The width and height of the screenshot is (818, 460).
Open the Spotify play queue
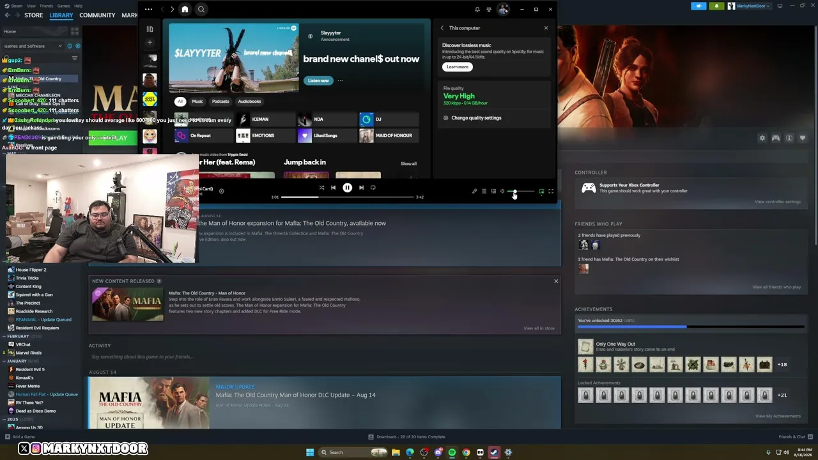point(484,191)
